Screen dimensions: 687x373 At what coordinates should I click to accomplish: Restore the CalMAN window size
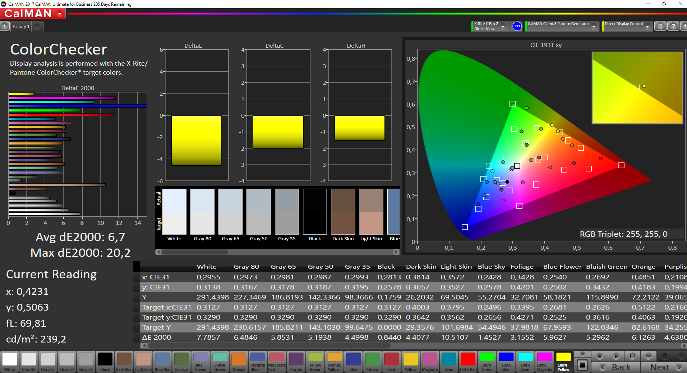(664, 4)
